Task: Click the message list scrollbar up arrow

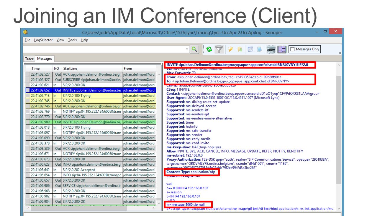Action: coord(159,75)
